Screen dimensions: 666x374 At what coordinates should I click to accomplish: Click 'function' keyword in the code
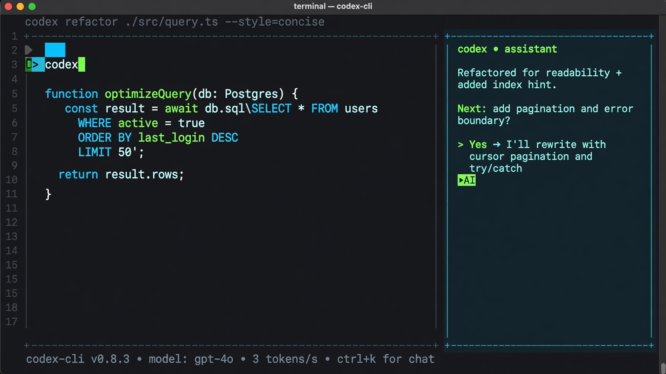coord(71,94)
